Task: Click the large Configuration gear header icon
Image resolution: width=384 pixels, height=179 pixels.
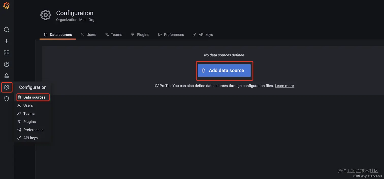Action: point(46,15)
